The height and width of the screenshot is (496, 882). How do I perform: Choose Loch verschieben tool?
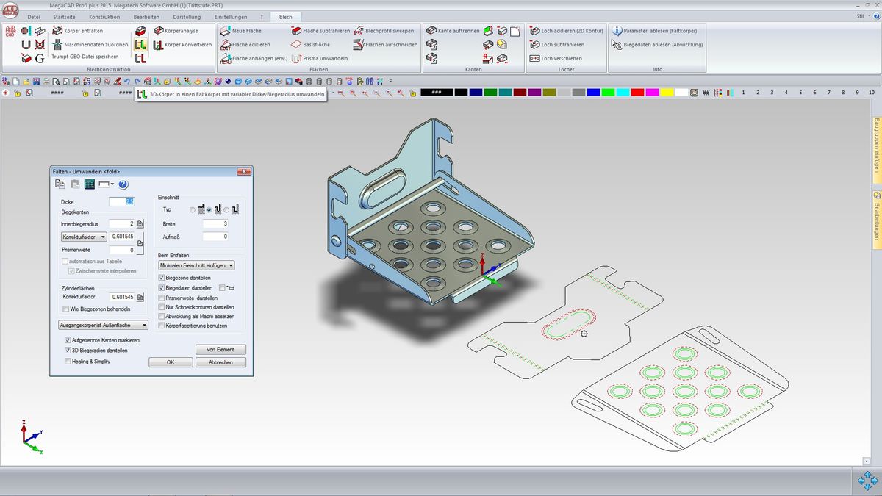[561, 58]
